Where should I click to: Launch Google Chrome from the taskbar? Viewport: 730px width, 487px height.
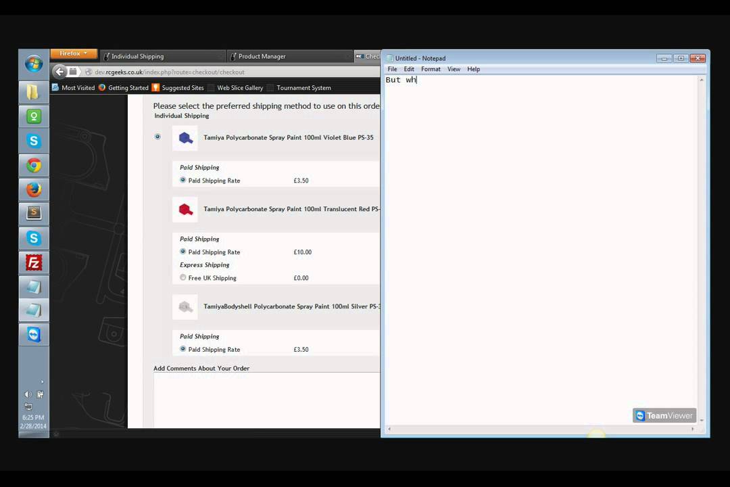click(34, 165)
